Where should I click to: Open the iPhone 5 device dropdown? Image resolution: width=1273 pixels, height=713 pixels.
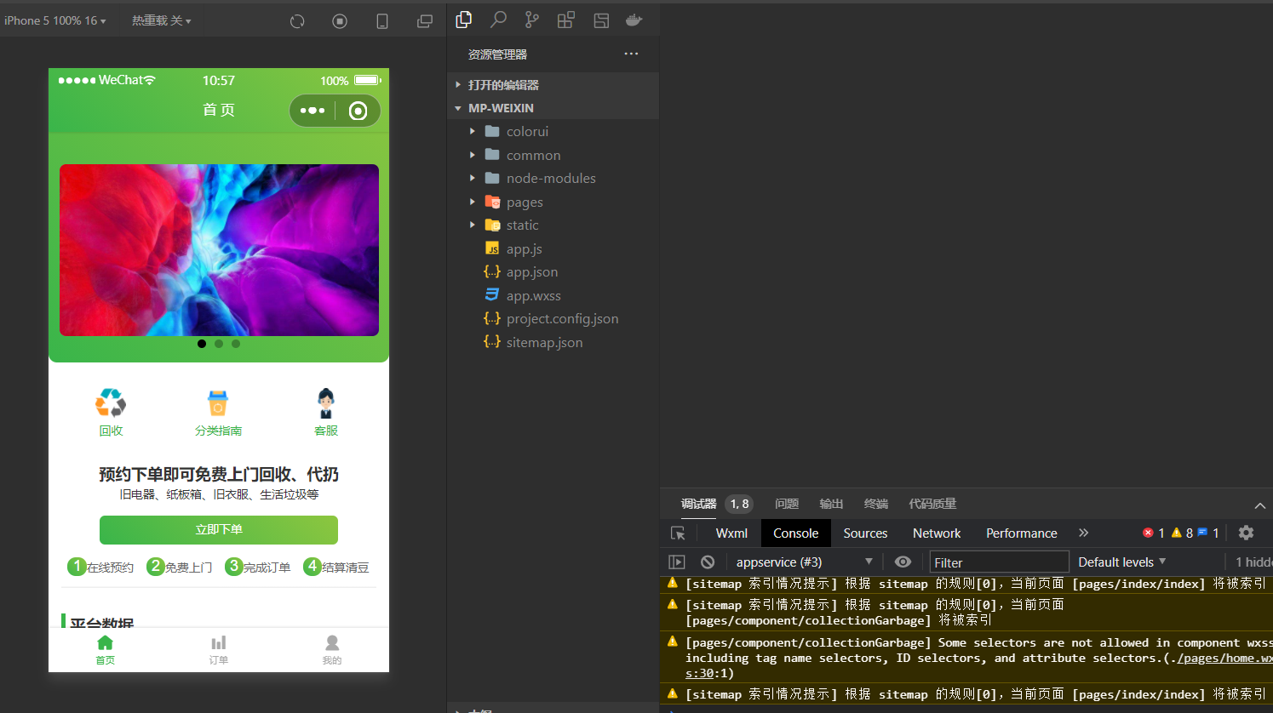pyautogui.click(x=54, y=20)
